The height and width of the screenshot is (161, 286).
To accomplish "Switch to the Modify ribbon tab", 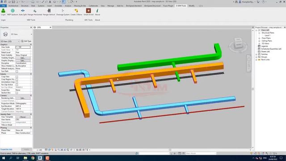I will click(192, 6).
